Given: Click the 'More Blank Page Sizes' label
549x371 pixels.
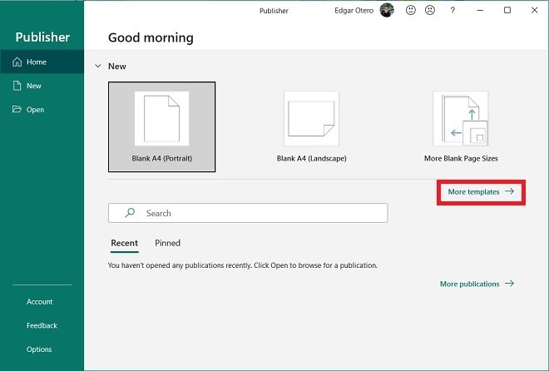Looking at the screenshot, I should (461, 158).
